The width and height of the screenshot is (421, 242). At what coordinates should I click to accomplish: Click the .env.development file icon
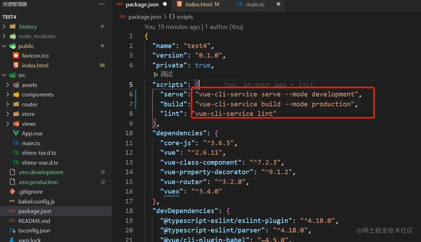[12, 172]
